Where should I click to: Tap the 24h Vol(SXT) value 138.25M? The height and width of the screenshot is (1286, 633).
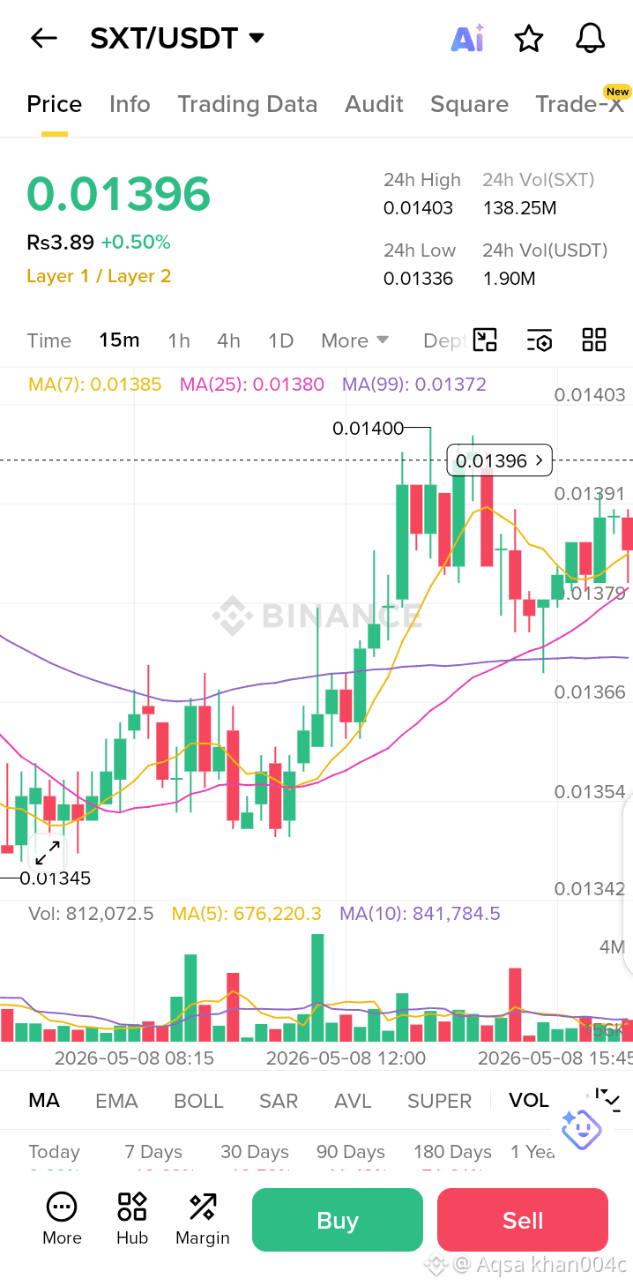coord(519,208)
